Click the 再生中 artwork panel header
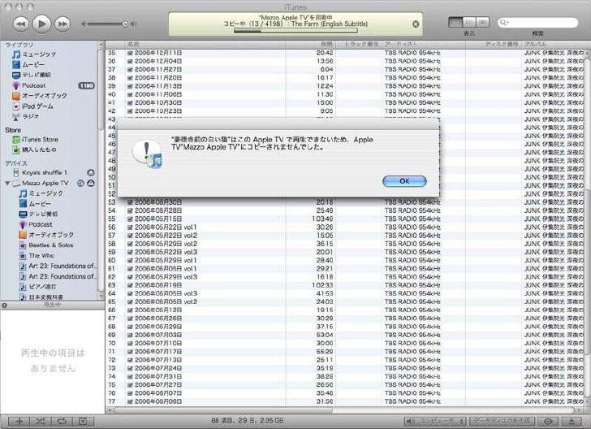Image resolution: width=591 pixels, height=429 pixels. [x=53, y=305]
